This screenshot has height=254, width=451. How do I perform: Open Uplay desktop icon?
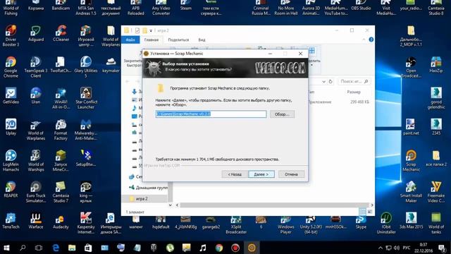click(11, 127)
